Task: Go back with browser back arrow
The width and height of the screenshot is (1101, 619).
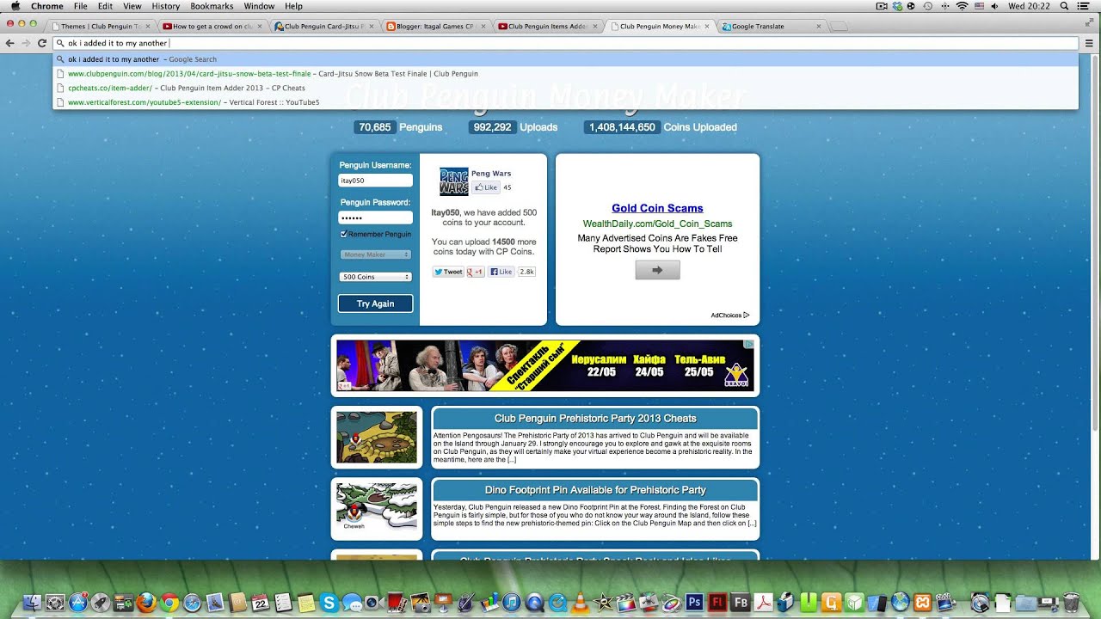Action: (9, 43)
